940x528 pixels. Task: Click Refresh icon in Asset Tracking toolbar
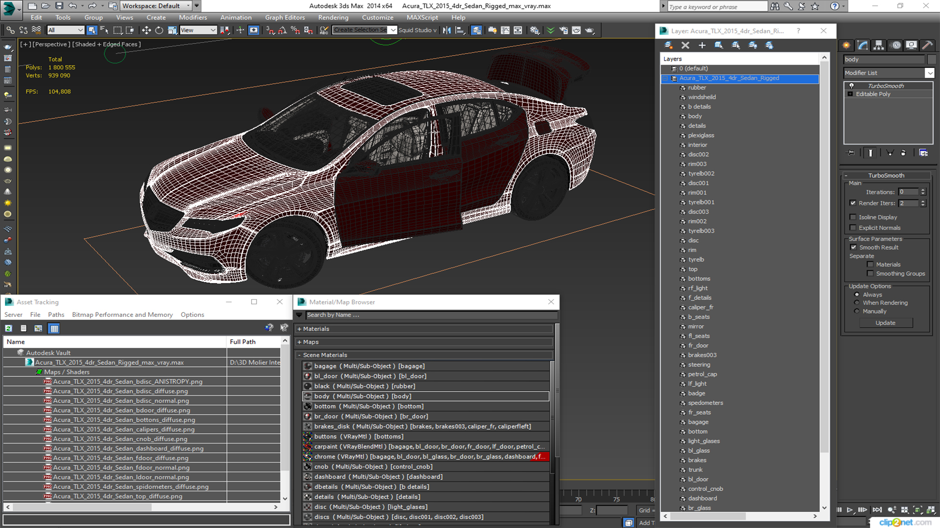click(8, 329)
